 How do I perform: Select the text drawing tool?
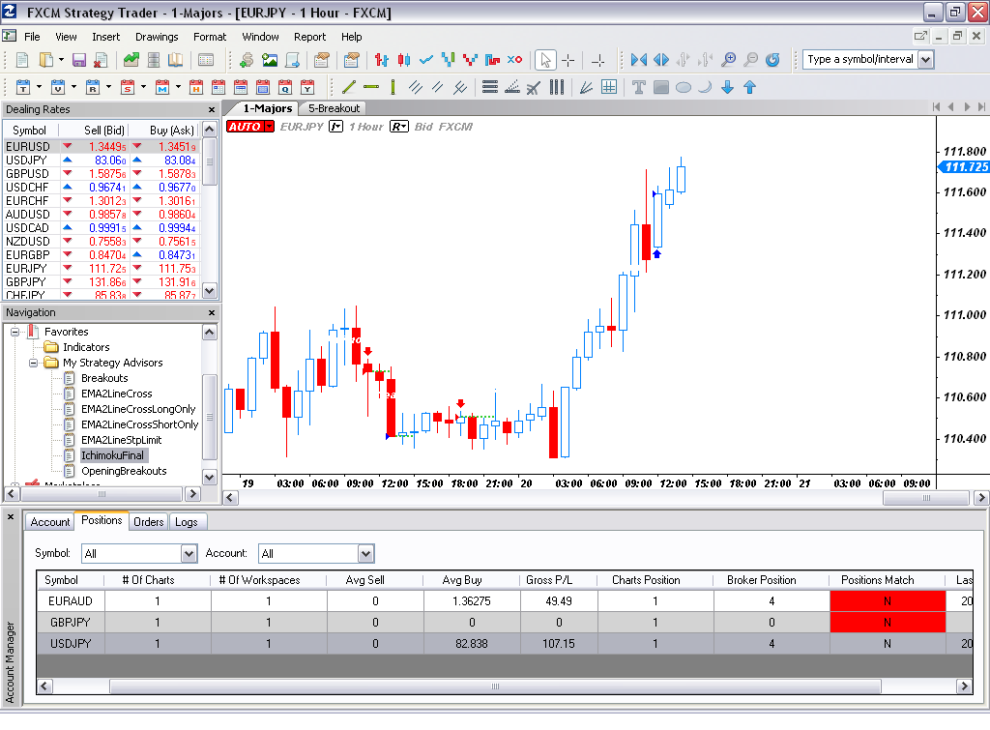(x=638, y=87)
